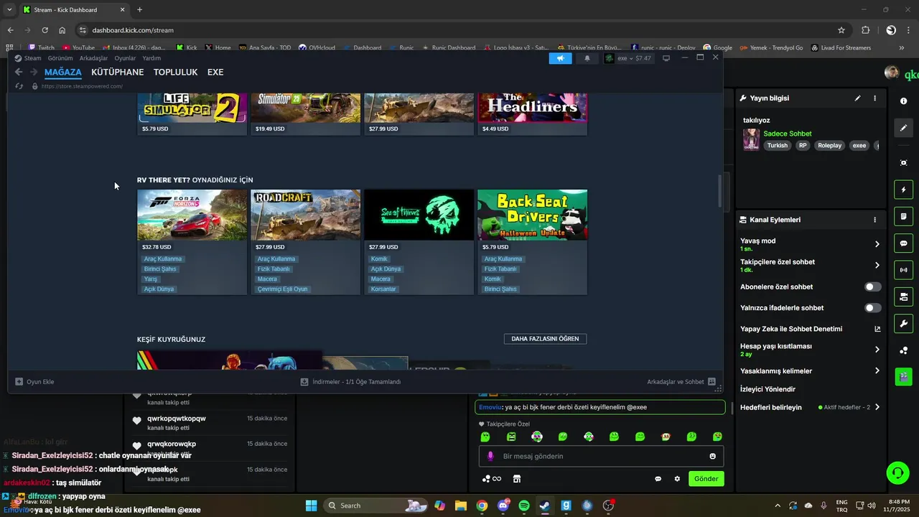Expand Takipçilere özel sohbet options

click(x=877, y=265)
